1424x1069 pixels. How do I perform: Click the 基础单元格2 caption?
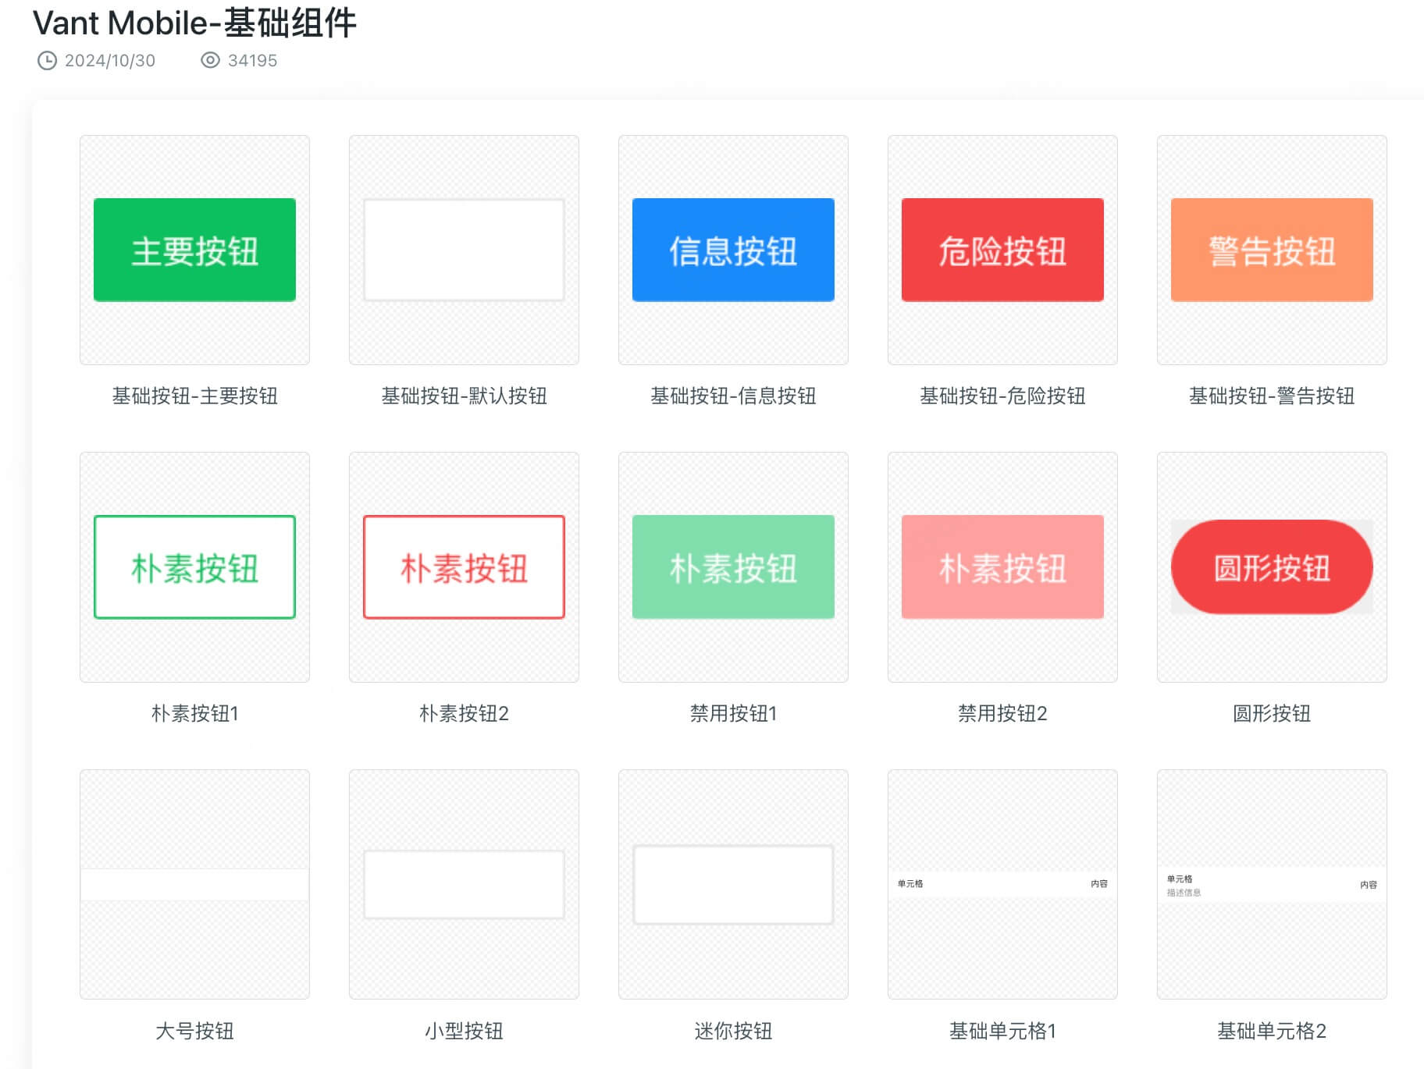coord(1272,1031)
